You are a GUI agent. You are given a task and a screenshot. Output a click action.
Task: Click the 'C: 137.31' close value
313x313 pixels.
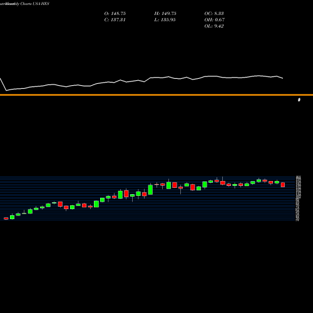pyautogui.click(x=115, y=20)
